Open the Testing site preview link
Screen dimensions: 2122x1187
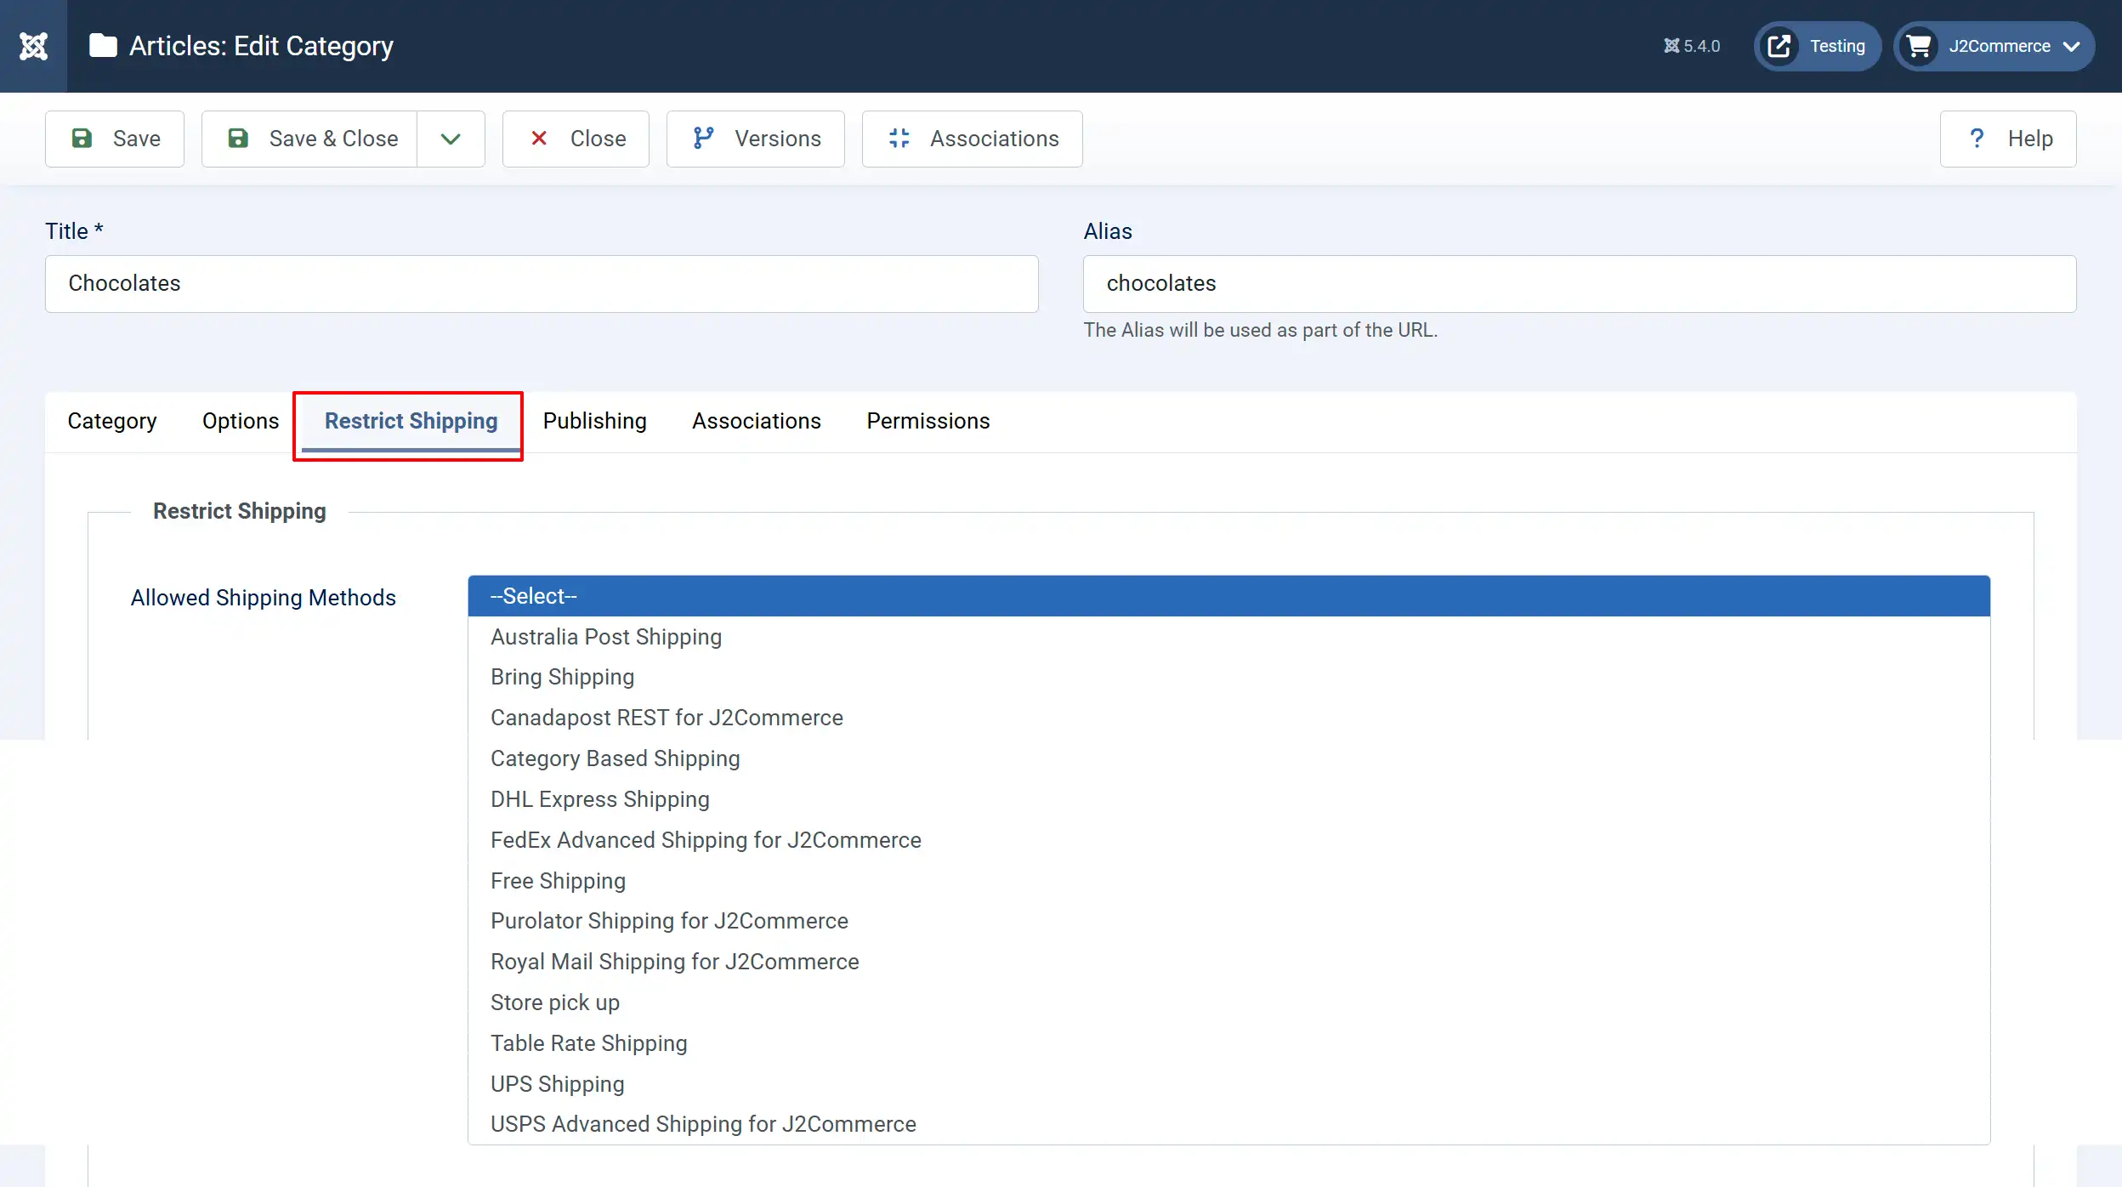(1818, 46)
